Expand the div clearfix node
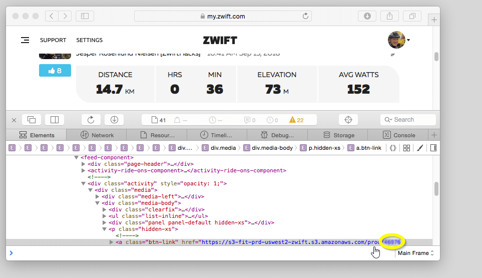The image size is (482, 278). pyautogui.click(x=105, y=209)
